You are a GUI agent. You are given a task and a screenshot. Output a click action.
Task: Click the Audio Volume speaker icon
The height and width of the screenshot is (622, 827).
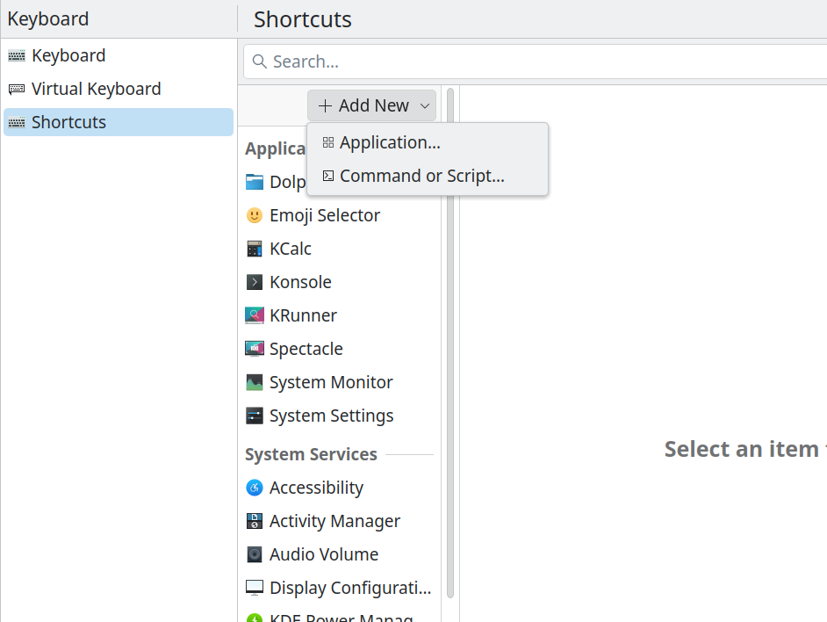click(255, 554)
